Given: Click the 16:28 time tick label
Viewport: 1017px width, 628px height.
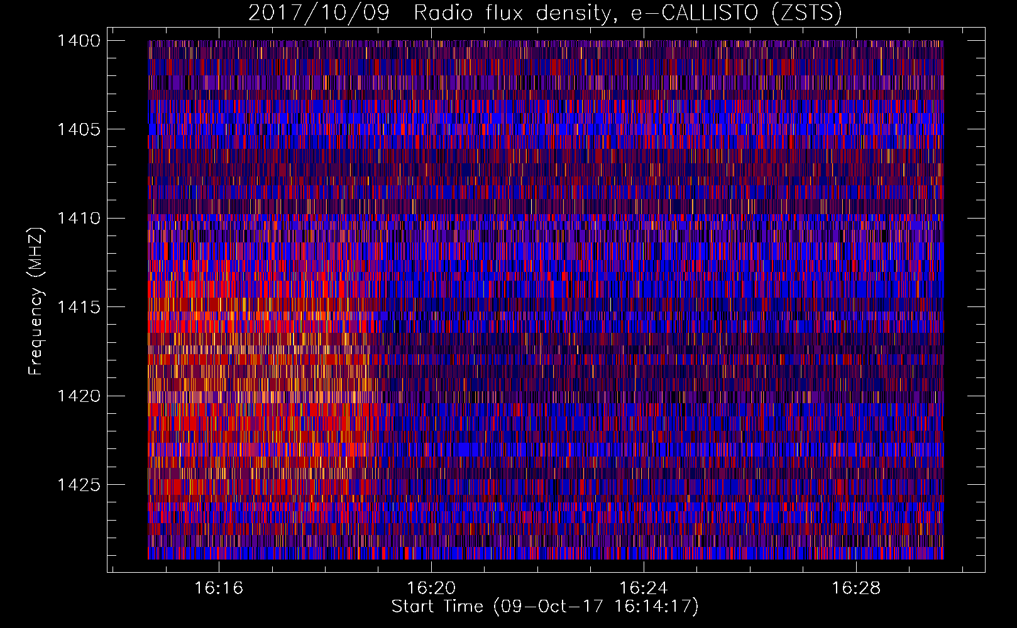Looking at the screenshot, I should pos(856,588).
